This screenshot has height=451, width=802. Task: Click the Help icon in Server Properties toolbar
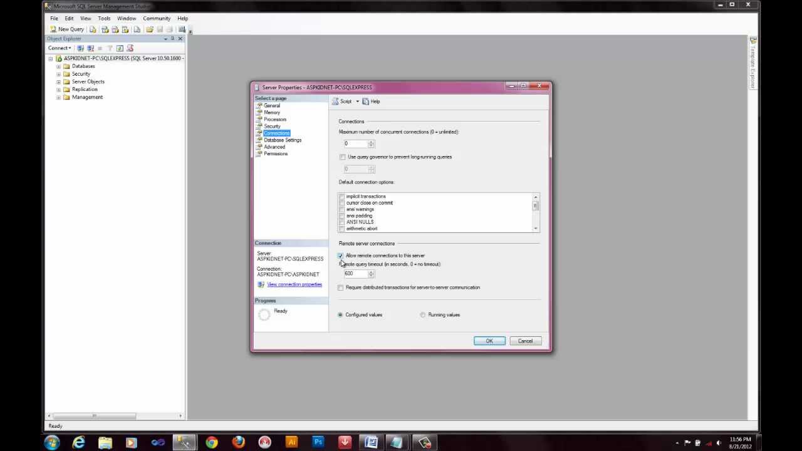365,101
